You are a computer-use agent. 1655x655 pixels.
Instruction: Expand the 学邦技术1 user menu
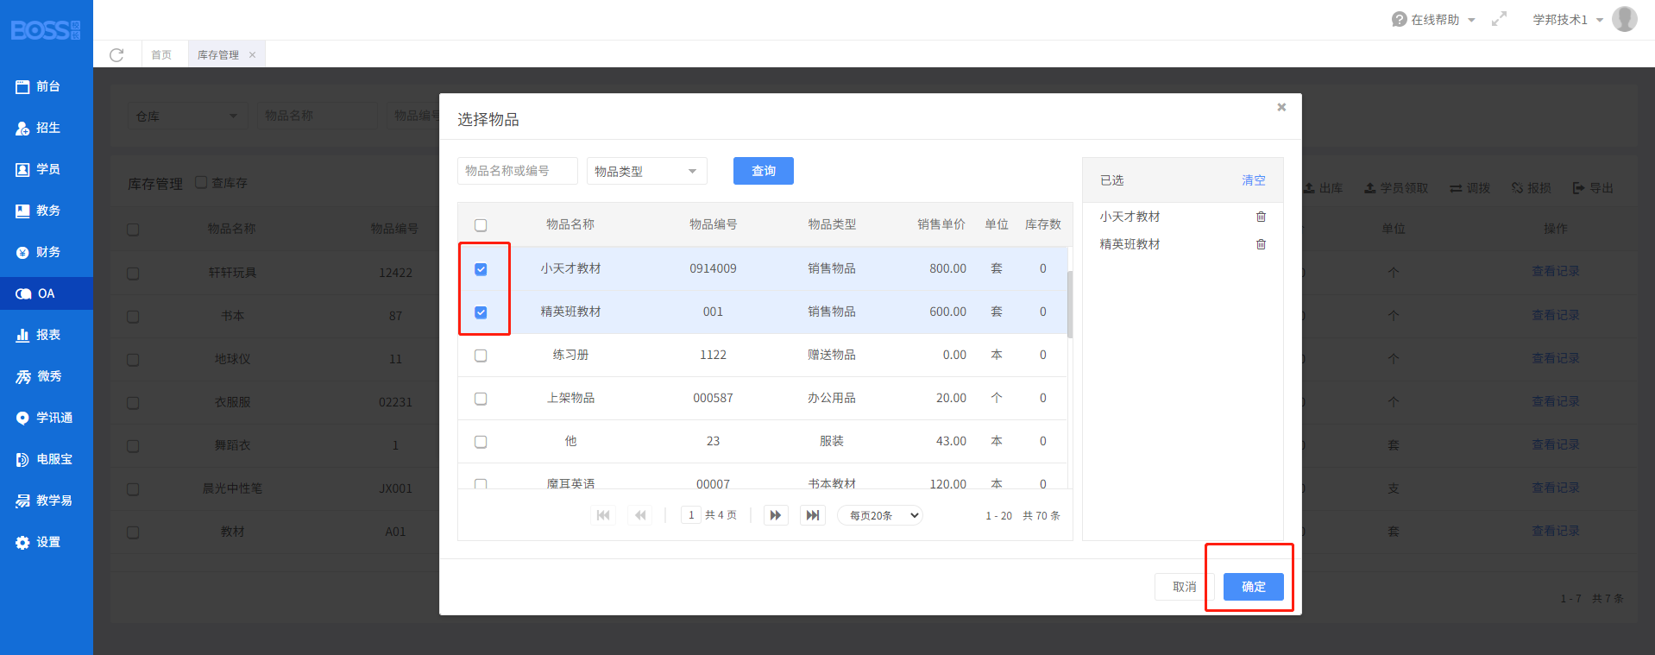[x=1567, y=19]
